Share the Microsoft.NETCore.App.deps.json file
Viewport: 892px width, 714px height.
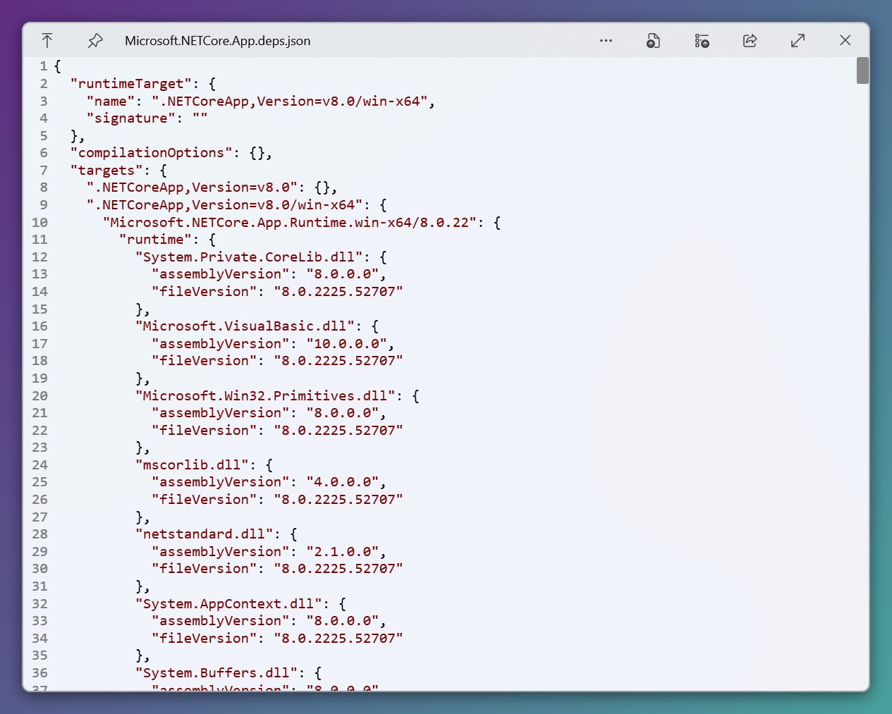[750, 40]
